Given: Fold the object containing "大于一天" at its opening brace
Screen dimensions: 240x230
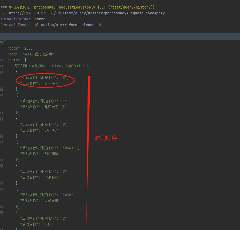Looking at the screenshot, I should [x=2, y=72].
